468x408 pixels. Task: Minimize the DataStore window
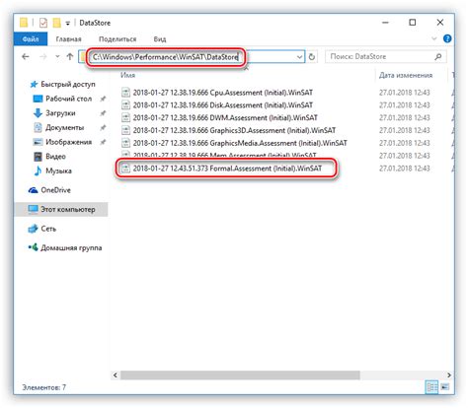tap(385, 23)
